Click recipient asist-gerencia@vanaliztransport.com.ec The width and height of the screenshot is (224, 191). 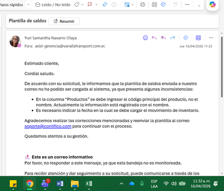[x=70, y=46]
